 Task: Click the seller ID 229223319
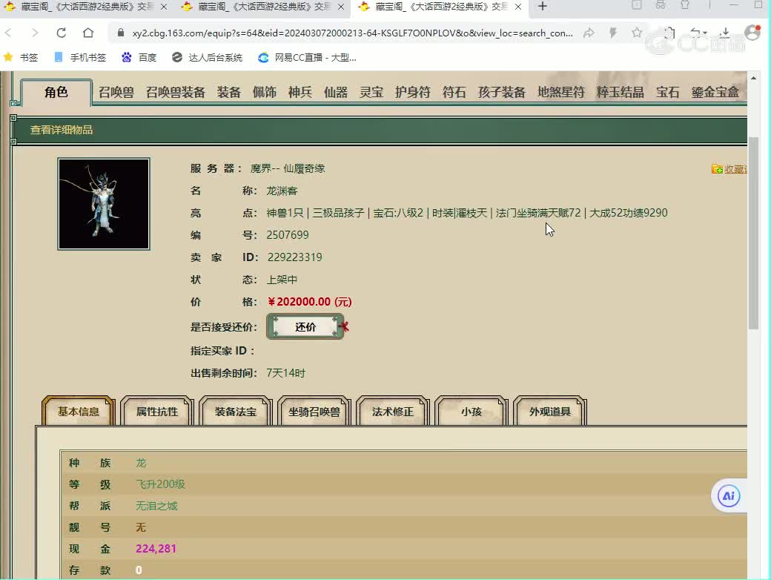(294, 257)
